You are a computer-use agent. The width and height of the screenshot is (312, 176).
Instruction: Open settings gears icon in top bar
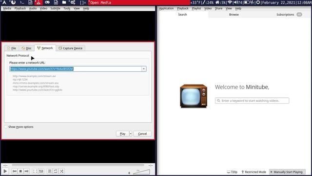pos(73,2)
